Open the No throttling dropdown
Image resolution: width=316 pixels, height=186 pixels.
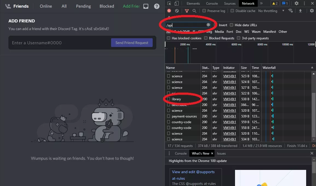coord(271,11)
